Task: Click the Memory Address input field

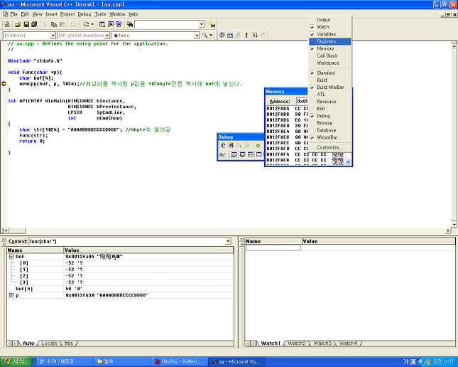Action: 302,101
